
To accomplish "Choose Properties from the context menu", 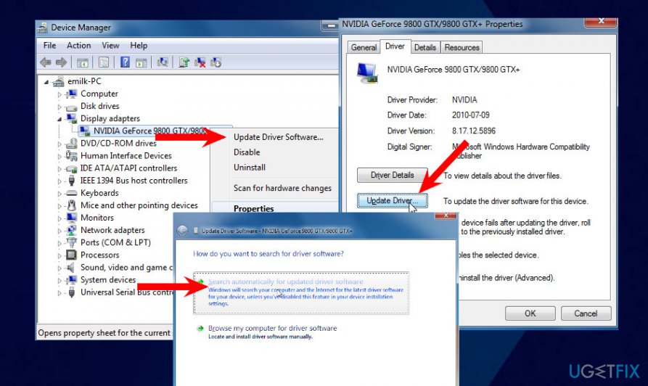I will 253,208.
